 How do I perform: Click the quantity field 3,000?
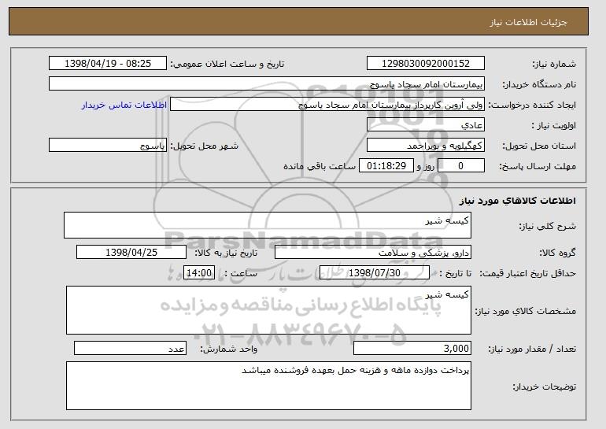(x=412, y=348)
